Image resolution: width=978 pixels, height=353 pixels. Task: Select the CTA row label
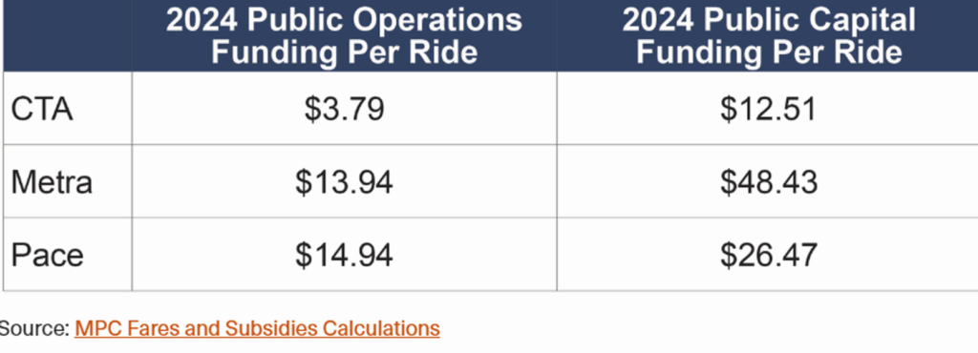click(x=42, y=110)
